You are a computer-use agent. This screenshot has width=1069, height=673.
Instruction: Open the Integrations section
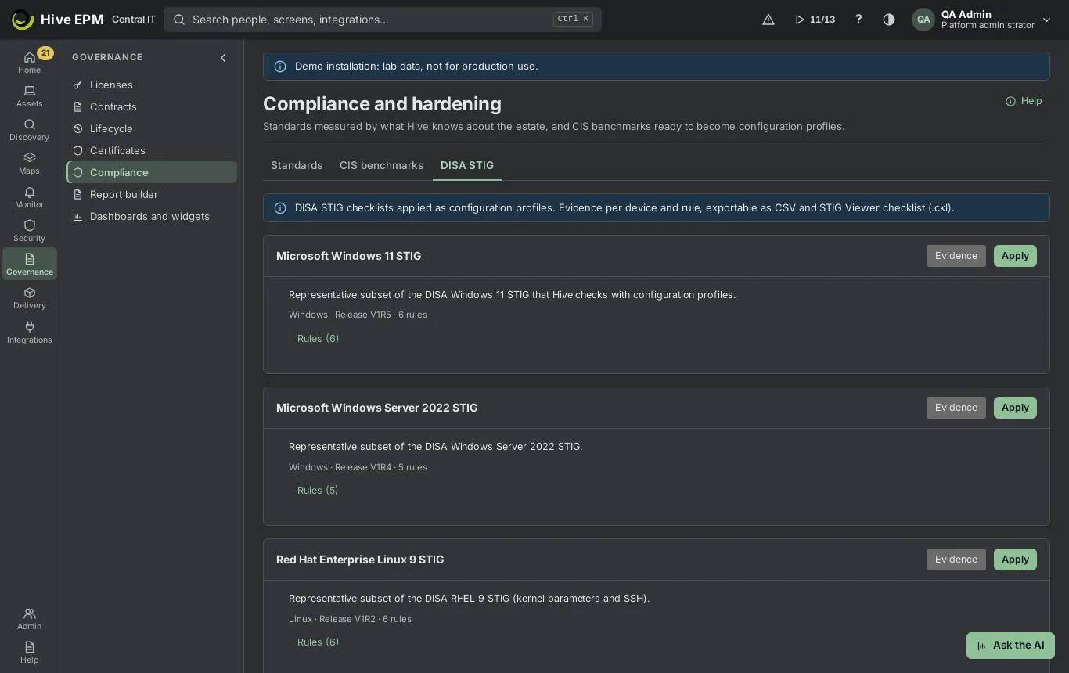[x=29, y=333]
